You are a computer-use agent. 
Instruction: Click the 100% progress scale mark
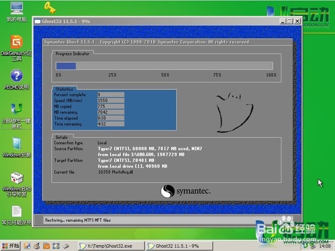[x=271, y=75]
